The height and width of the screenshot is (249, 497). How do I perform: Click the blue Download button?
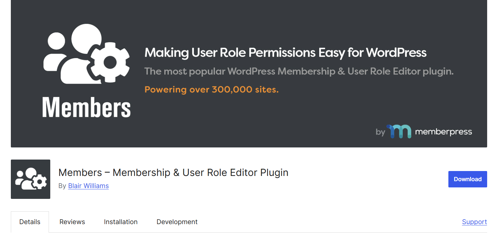pyautogui.click(x=467, y=179)
